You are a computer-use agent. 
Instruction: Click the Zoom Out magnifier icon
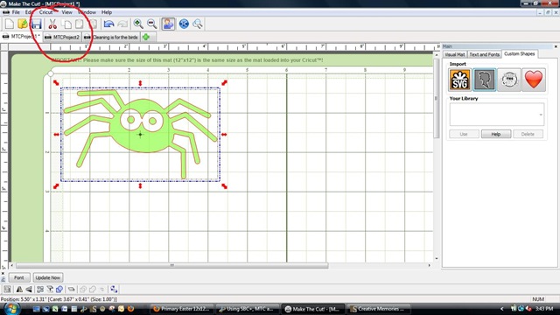pyautogui.click(x=152, y=24)
